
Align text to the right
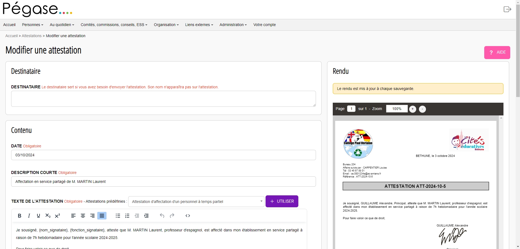coord(92,216)
